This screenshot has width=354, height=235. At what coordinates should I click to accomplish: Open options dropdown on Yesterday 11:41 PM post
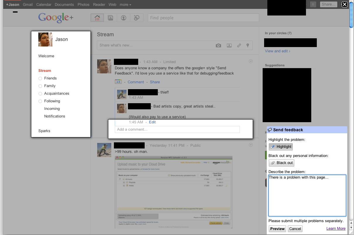coord(251,145)
